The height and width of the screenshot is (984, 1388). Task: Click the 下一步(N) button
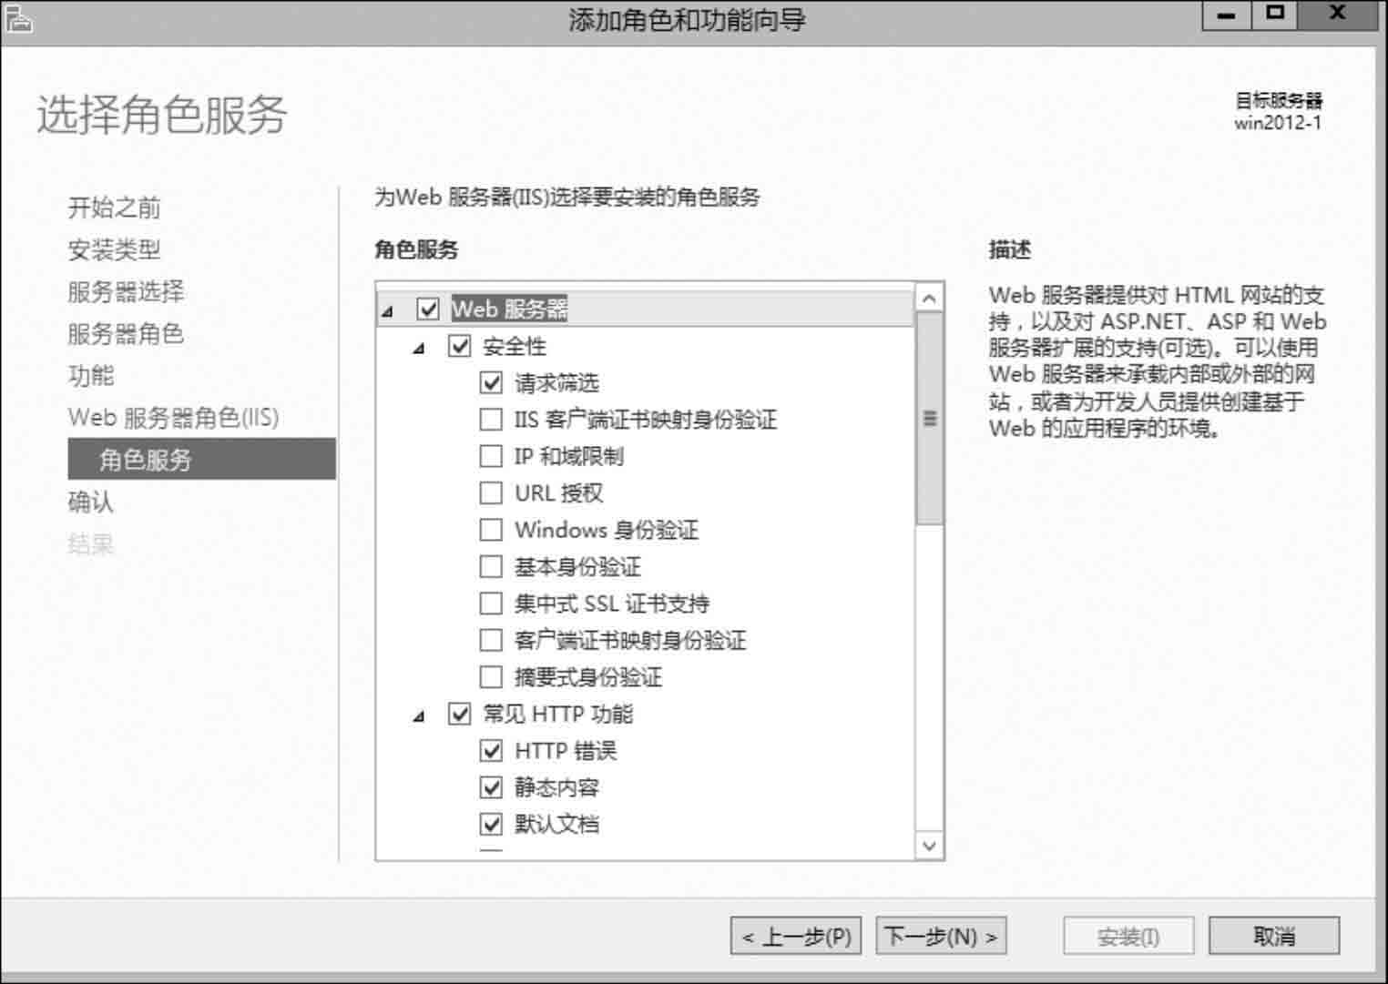coord(941,936)
